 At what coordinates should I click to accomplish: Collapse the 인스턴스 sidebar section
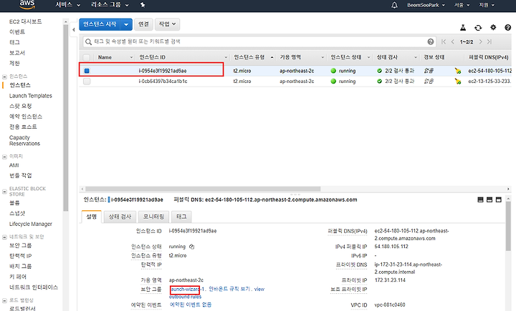click(4, 76)
